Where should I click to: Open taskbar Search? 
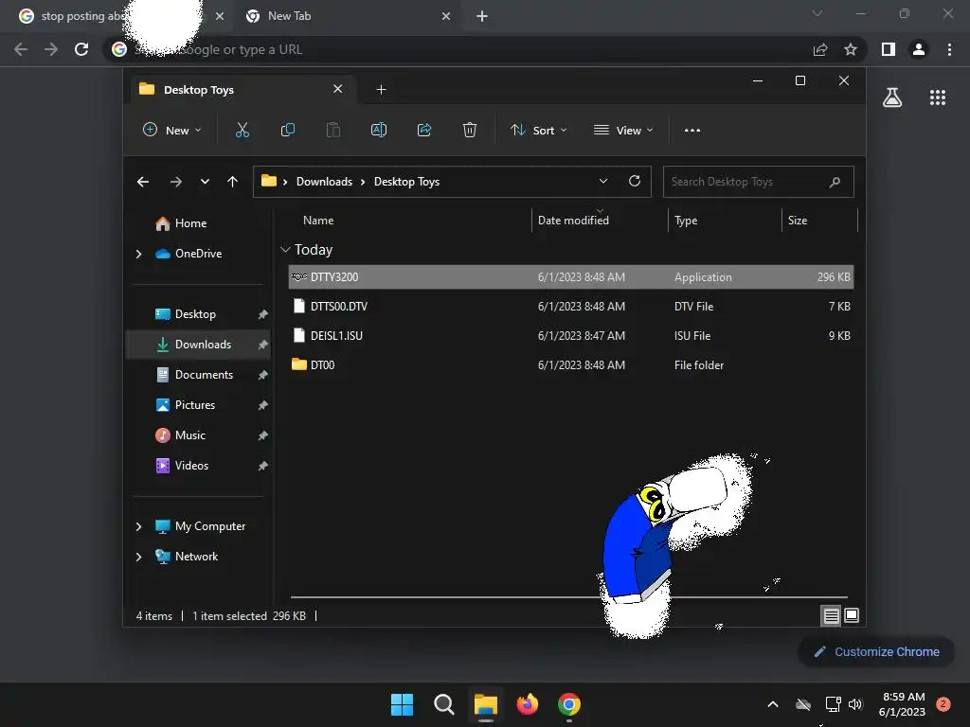(x=443, y=704)
